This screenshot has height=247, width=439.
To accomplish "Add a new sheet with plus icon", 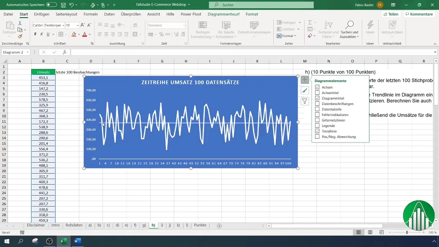I will pyautogui.click(x=219, y=226).
